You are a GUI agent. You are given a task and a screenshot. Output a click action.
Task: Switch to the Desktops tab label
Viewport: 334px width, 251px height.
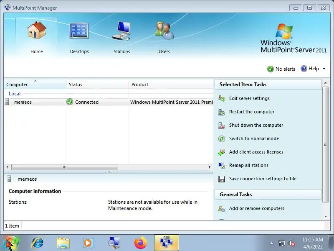click(79, 51)
